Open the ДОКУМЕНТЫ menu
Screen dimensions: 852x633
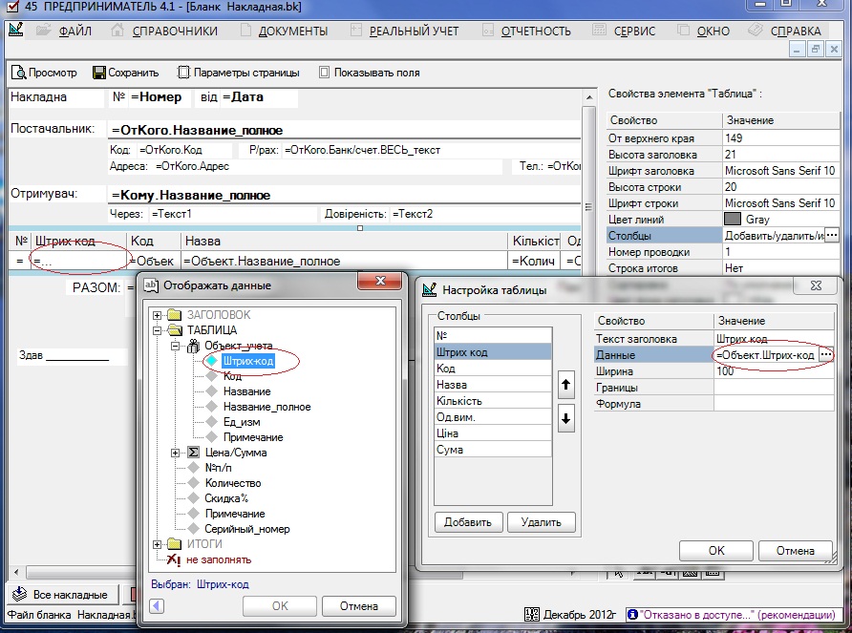(293, 32)
